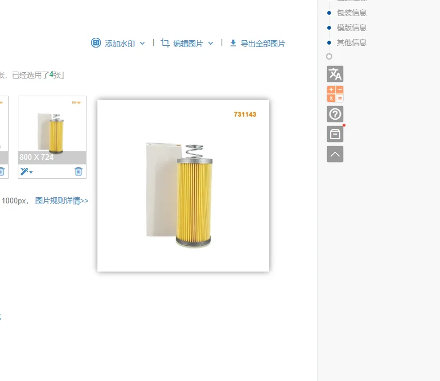The image size is (440, 381).
Task: Click the 添加水印 label
Action: point(120,44)
